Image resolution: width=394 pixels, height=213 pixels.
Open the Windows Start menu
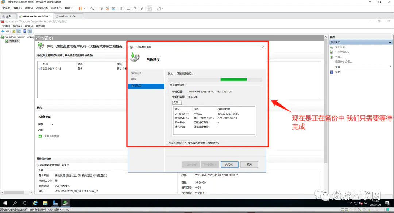click(5, 203)
